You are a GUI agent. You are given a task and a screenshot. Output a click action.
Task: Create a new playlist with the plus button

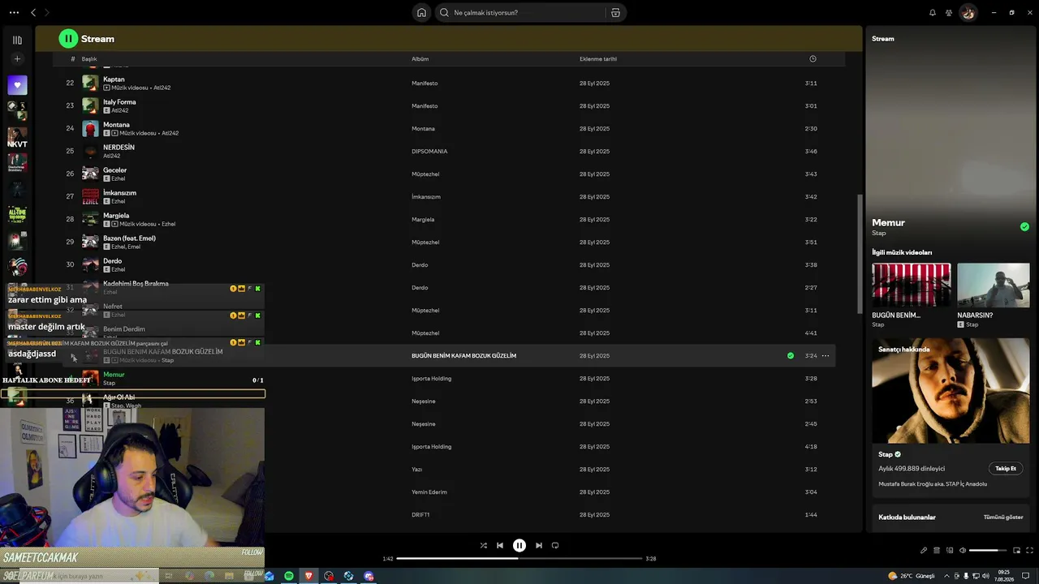coord(17,58)
